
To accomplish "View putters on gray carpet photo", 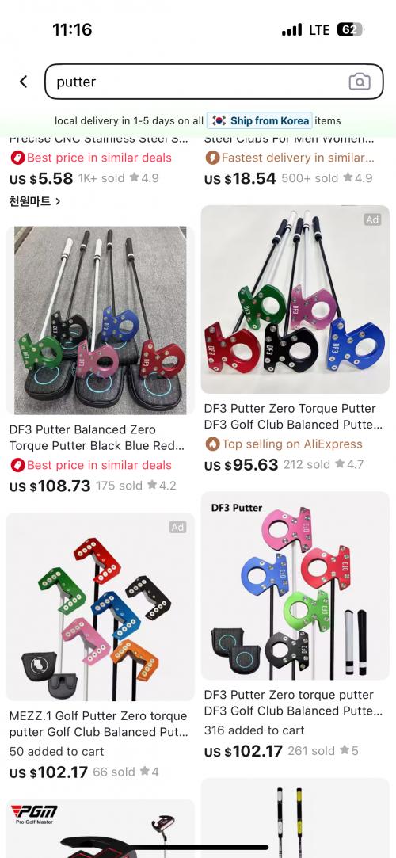I will pos(100,320).
